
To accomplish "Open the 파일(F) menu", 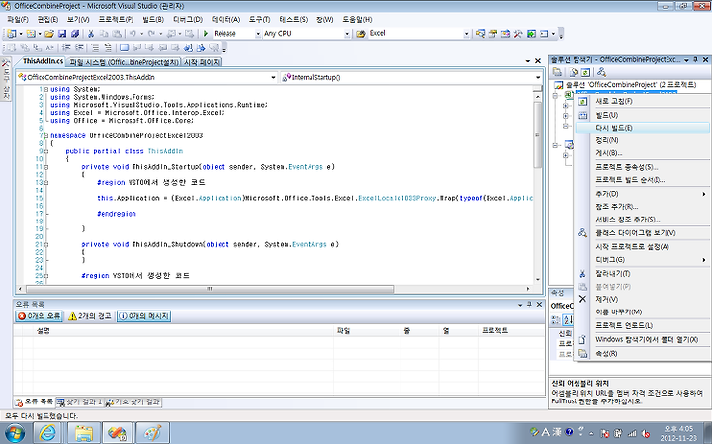I will tap(18, 20).
